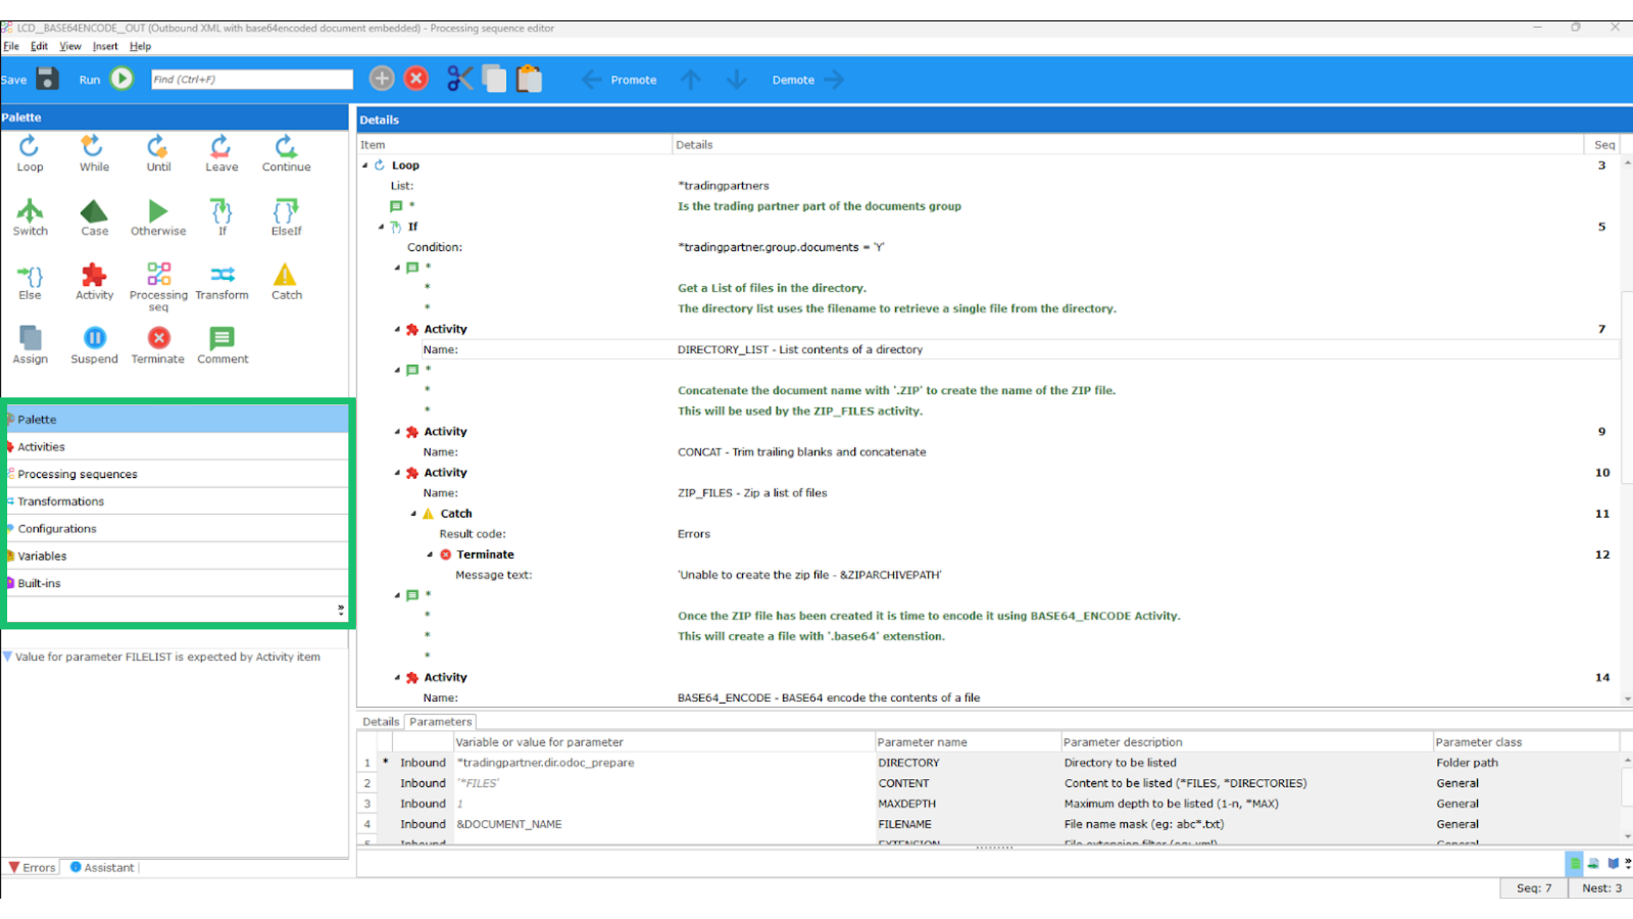
Task: Select the Comment palette item
Action: [222, 346]
